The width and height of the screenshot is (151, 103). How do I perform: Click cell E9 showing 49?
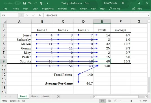pyautogui.click(x=102, y=61)
